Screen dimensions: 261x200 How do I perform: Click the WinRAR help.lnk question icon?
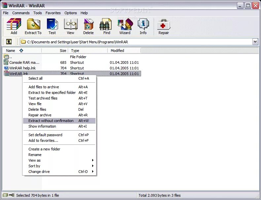click(6, 68)
